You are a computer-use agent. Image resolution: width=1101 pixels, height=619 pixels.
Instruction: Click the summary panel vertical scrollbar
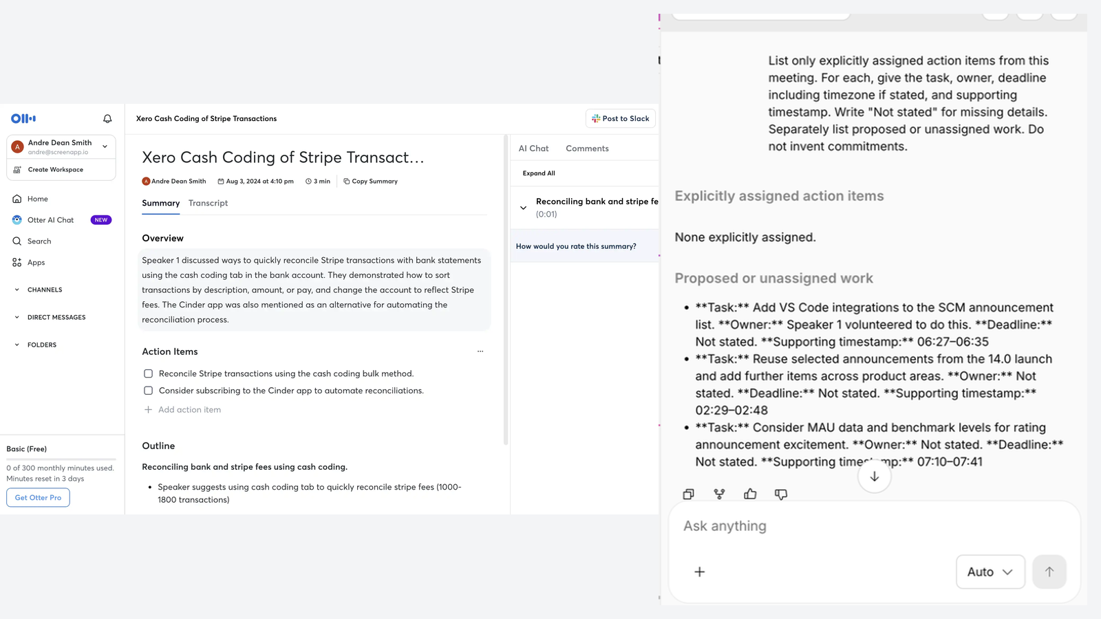[x=506, y=290]
